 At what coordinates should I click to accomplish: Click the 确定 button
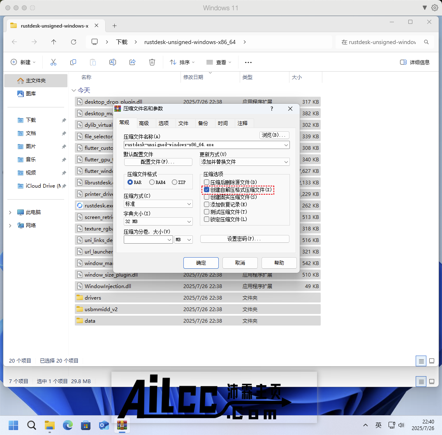click(x=201, y=263)
